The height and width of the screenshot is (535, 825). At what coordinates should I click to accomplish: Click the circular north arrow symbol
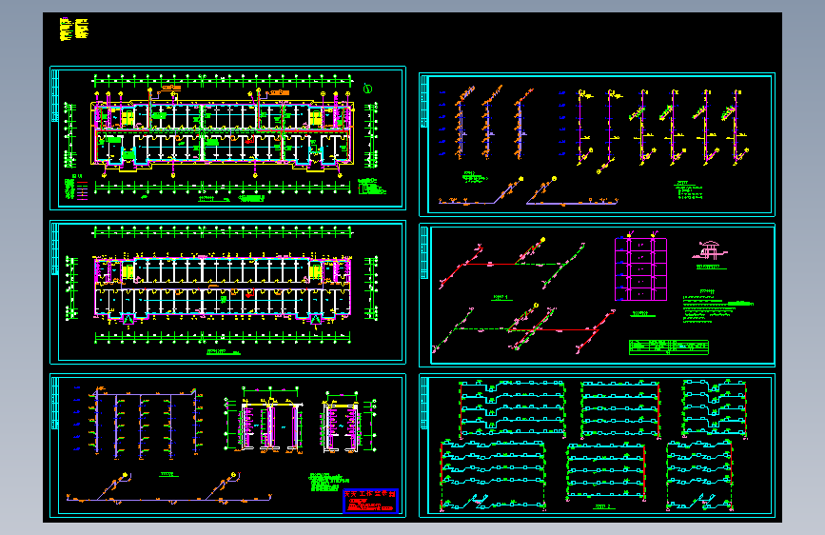click(x=368, y=89)
